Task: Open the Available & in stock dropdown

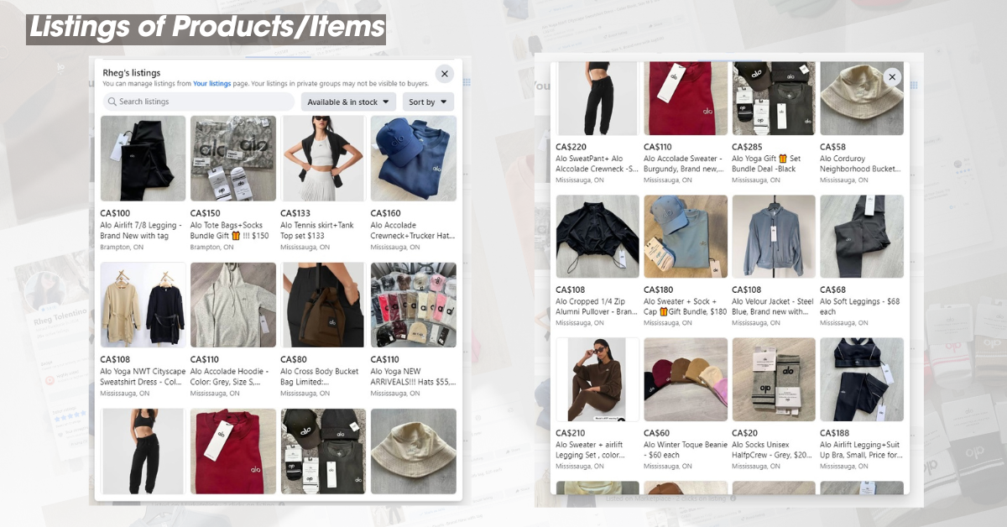Action: [x=348, y=102]
